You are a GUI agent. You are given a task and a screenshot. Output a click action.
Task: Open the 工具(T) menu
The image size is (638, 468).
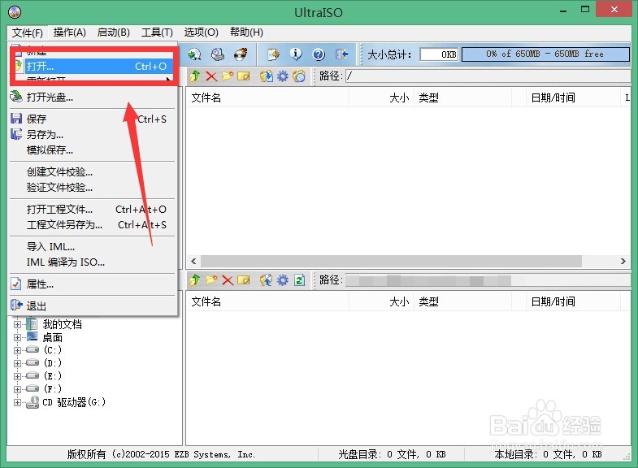click(157, 32)
